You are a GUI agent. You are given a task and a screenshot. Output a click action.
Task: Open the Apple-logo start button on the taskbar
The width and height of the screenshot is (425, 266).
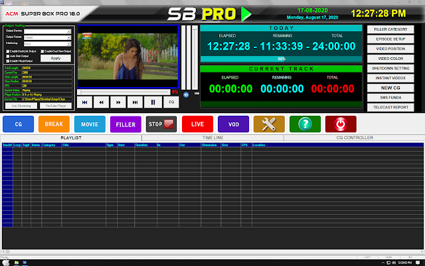6,263
